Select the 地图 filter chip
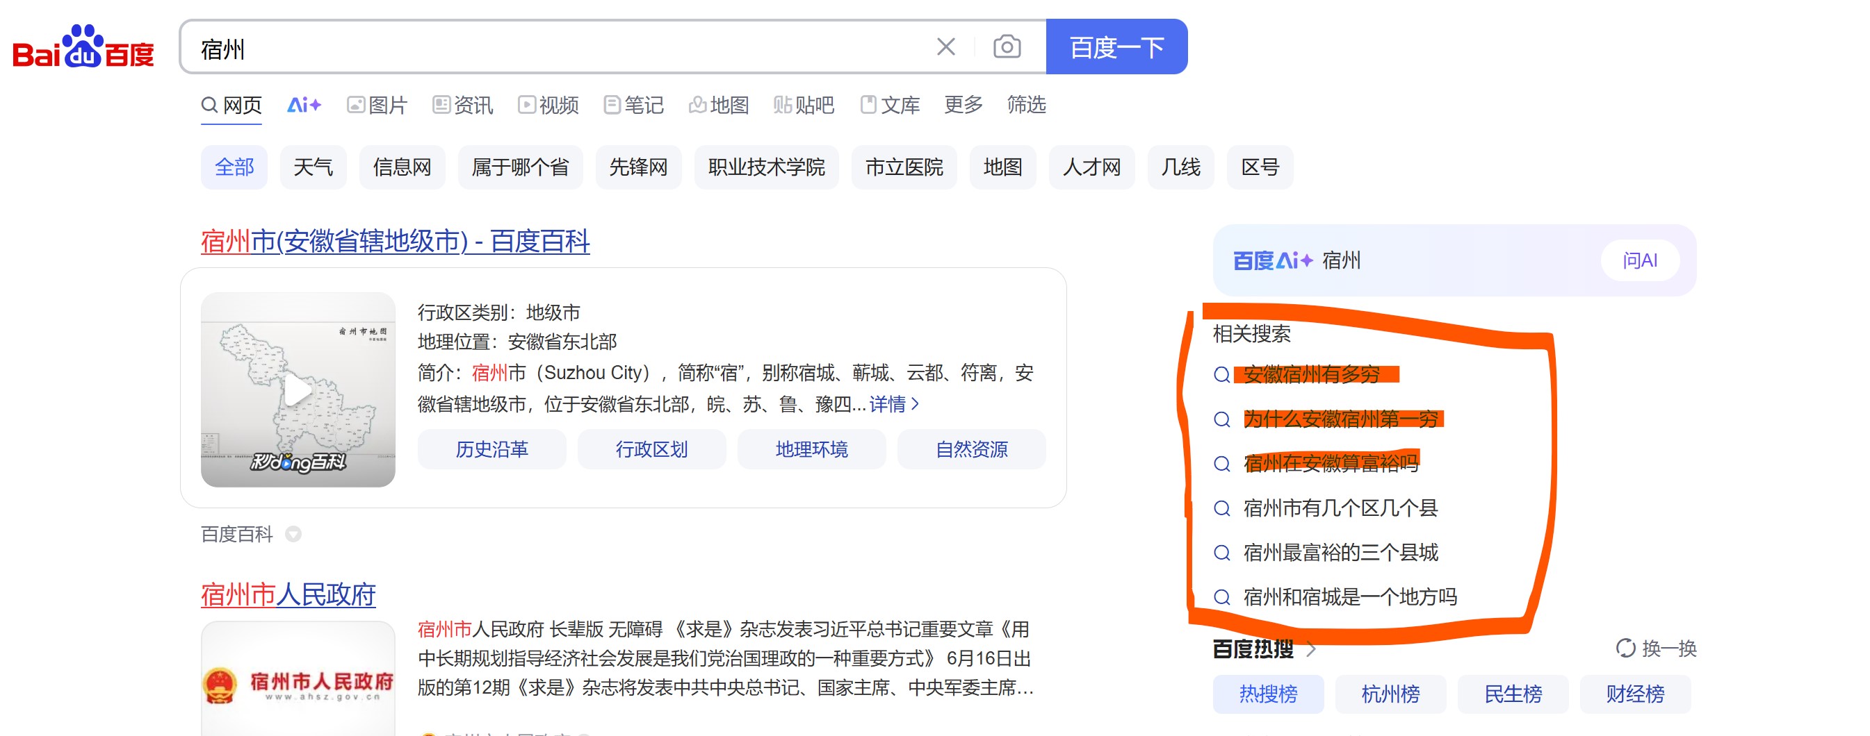 tap(1003, 167)
